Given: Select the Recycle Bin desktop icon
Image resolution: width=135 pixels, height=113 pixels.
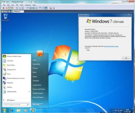Looking at the screenshot, I should [6, 18].
